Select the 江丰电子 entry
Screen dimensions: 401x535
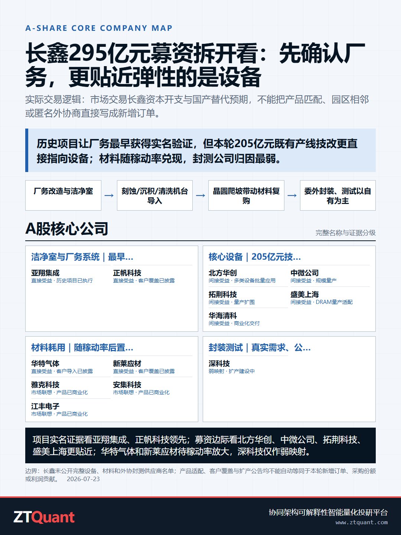pyautogui.click(x=71, y=409)
